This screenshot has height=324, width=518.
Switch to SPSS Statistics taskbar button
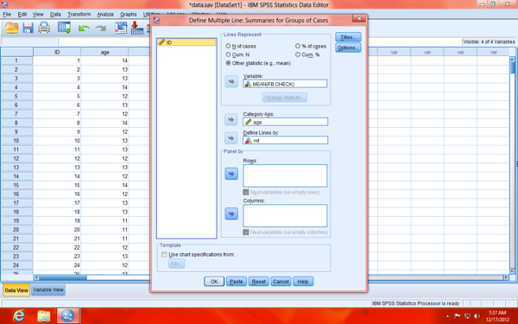point(68,315)
